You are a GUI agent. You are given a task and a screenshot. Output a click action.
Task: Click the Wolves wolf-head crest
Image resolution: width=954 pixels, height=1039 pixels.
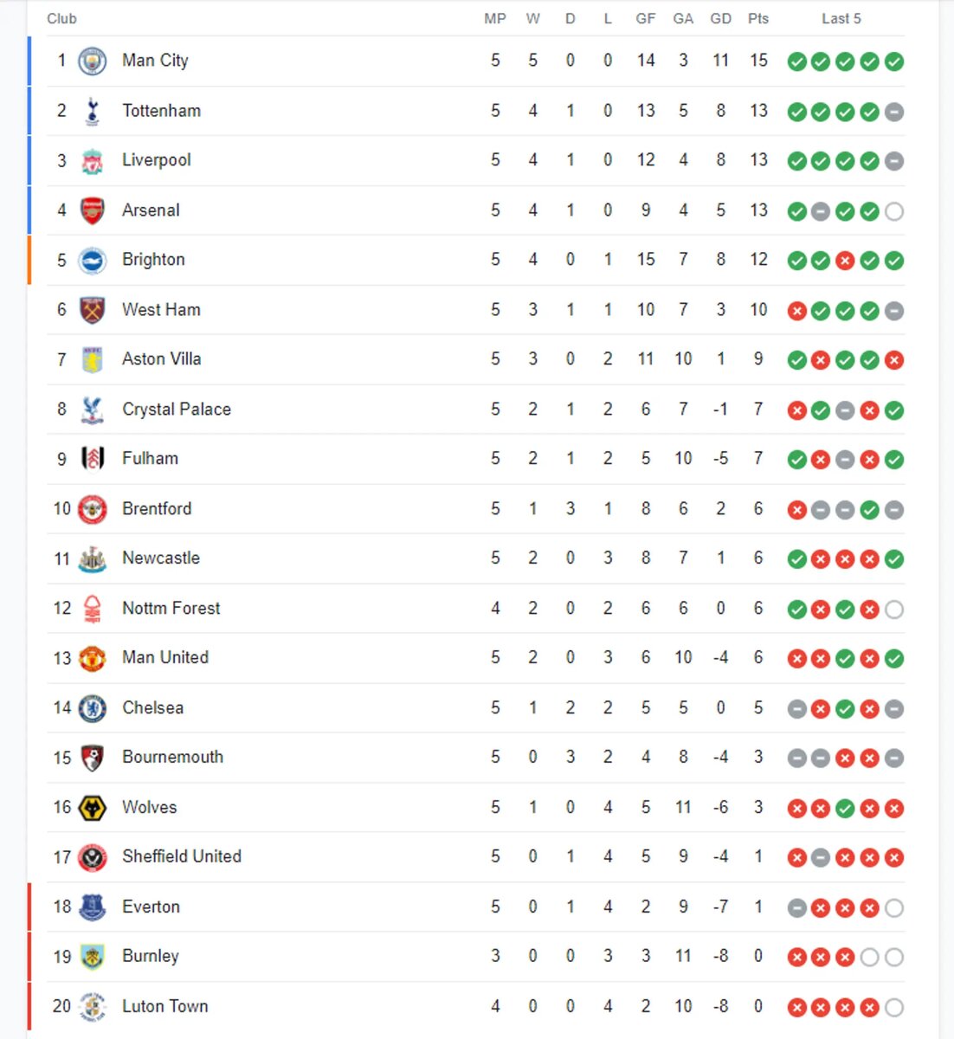click(x=93, y=808)
